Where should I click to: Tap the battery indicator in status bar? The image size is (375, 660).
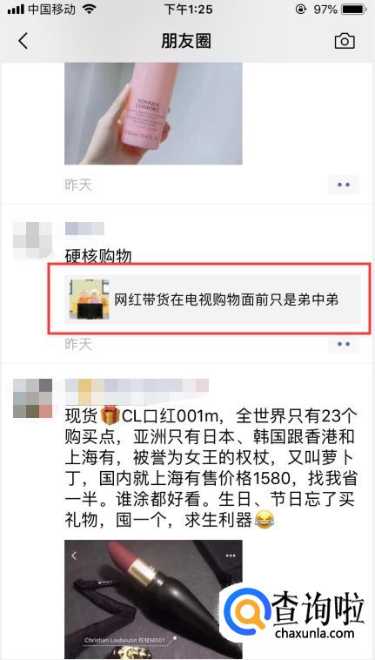click(354, 10)
